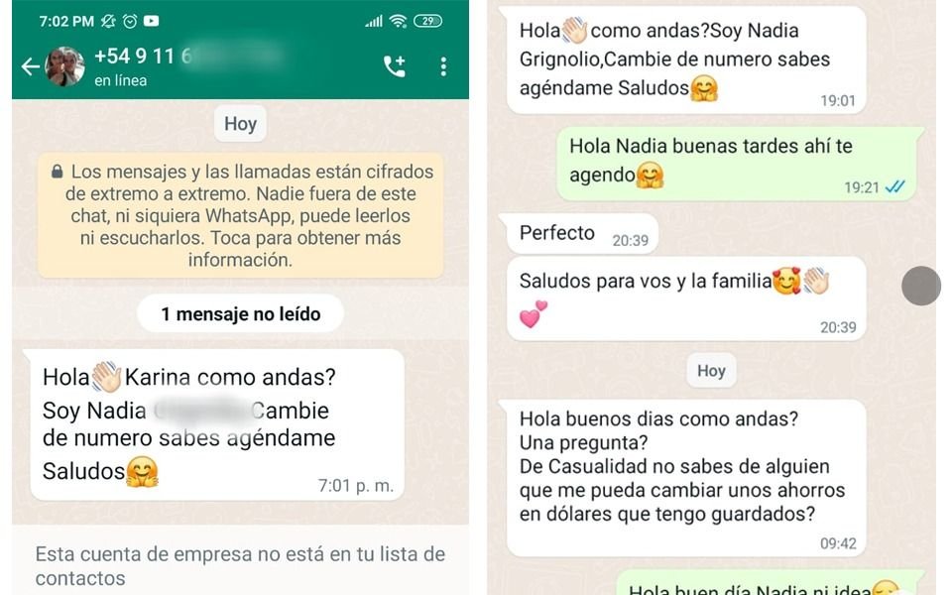
Task: Open the three-dot overflow menu
Action: click(444, 66)
